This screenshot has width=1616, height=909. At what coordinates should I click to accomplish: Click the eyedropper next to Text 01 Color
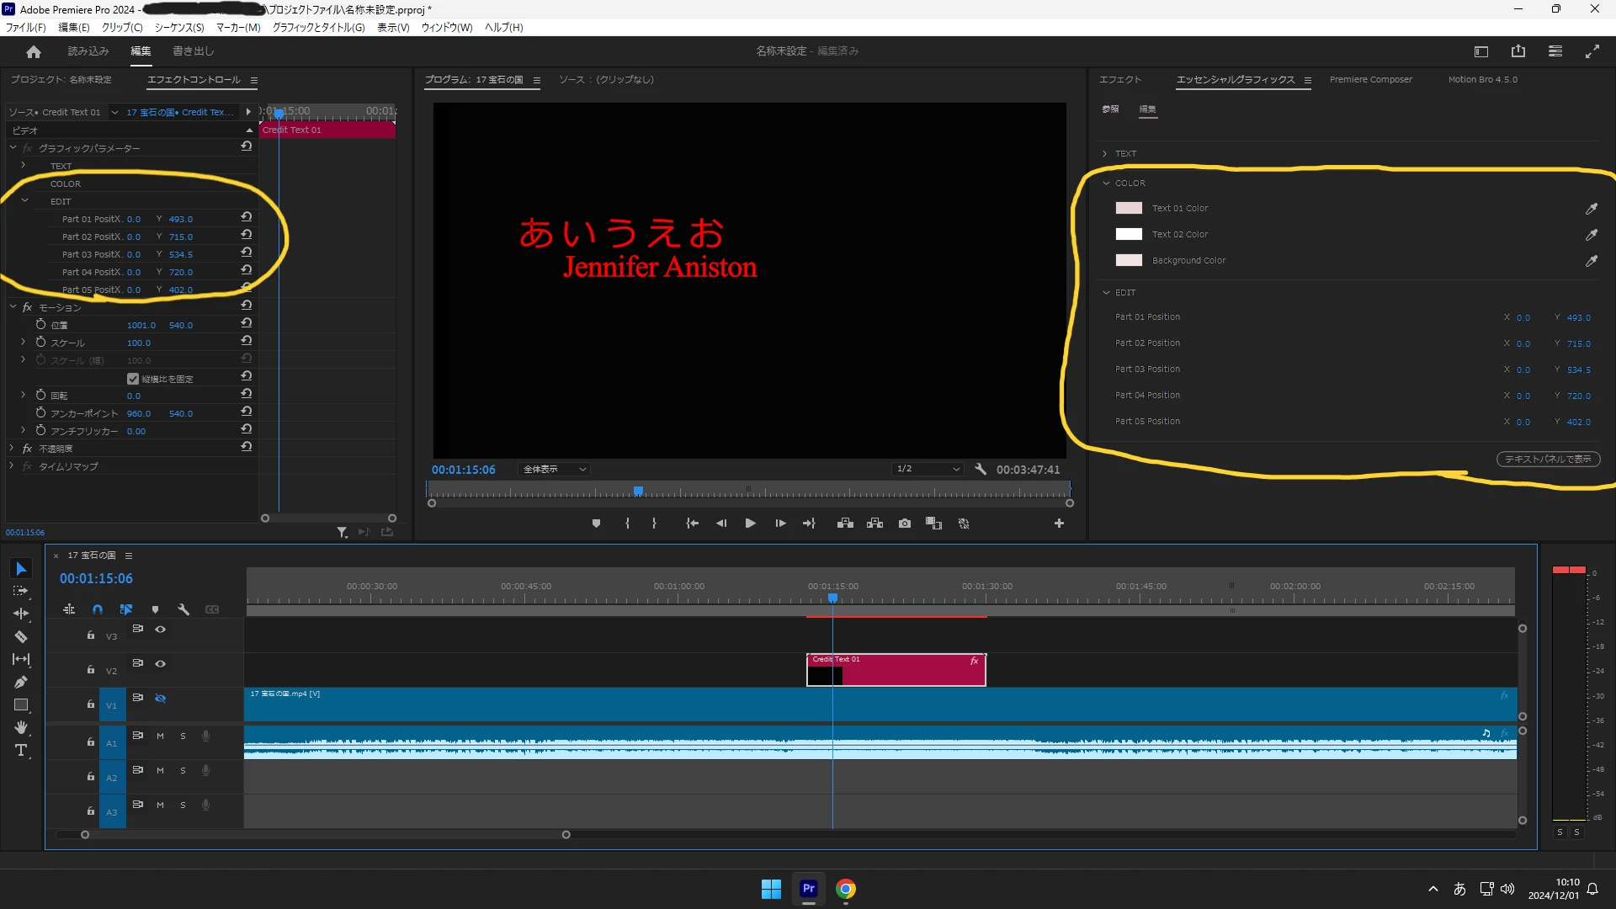[x=1592, y=209]
